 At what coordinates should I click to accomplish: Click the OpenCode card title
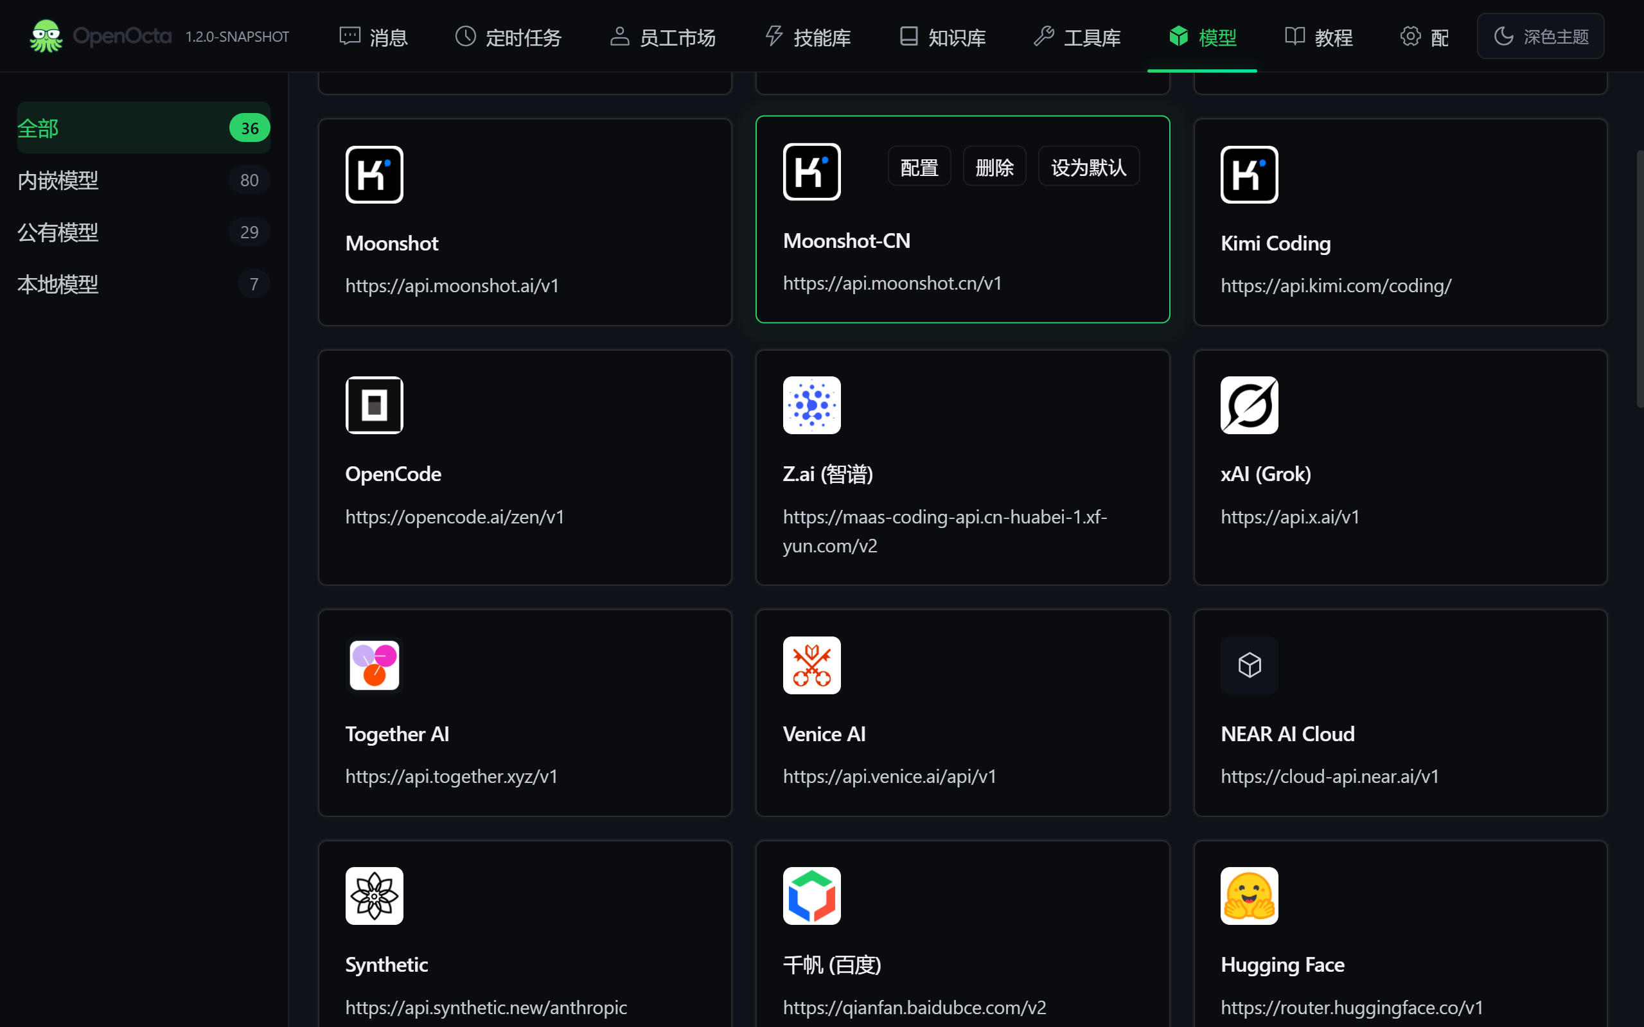pyautogui.click(x=393, y=473)
